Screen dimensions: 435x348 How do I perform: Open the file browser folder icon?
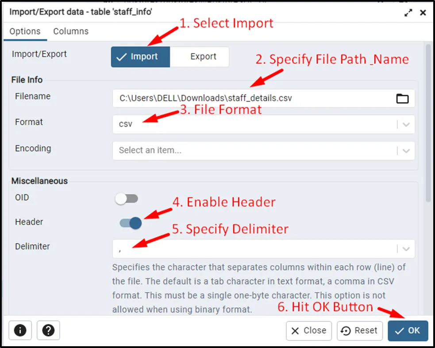click(x=402, y=99)
